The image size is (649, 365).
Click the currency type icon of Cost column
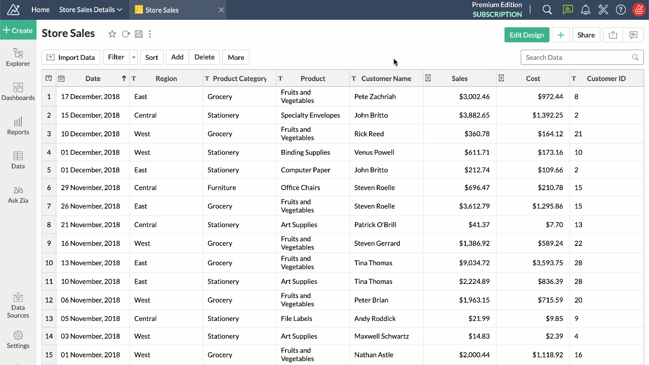(501, 78)
